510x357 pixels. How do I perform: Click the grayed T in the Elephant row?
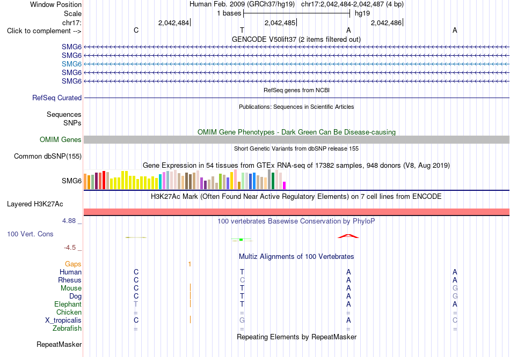(136, 304)
